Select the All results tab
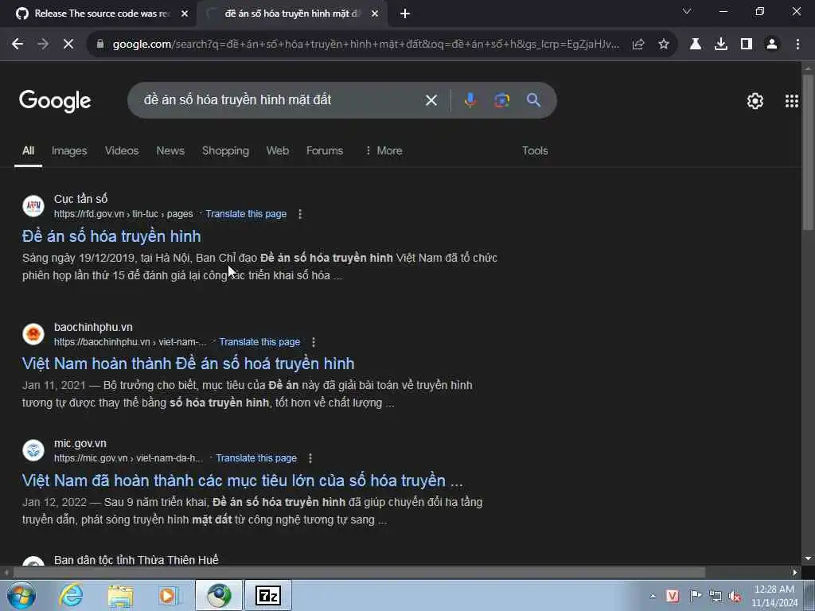 pyautogui.click(x=28, y=150)
